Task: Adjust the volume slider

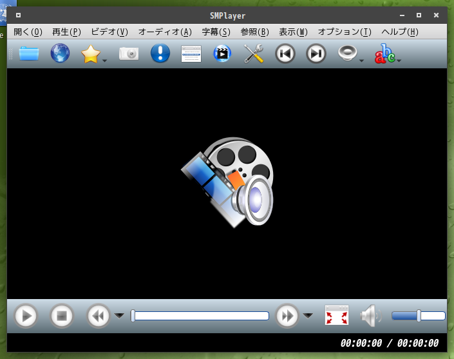Action: [x=419, y=316]
